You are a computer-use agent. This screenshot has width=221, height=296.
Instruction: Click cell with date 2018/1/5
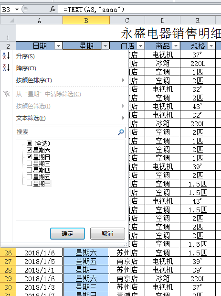pos(39,261)
